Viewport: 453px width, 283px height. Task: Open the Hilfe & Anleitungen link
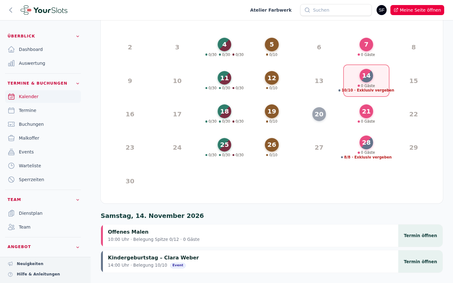[x=38, y=274]
